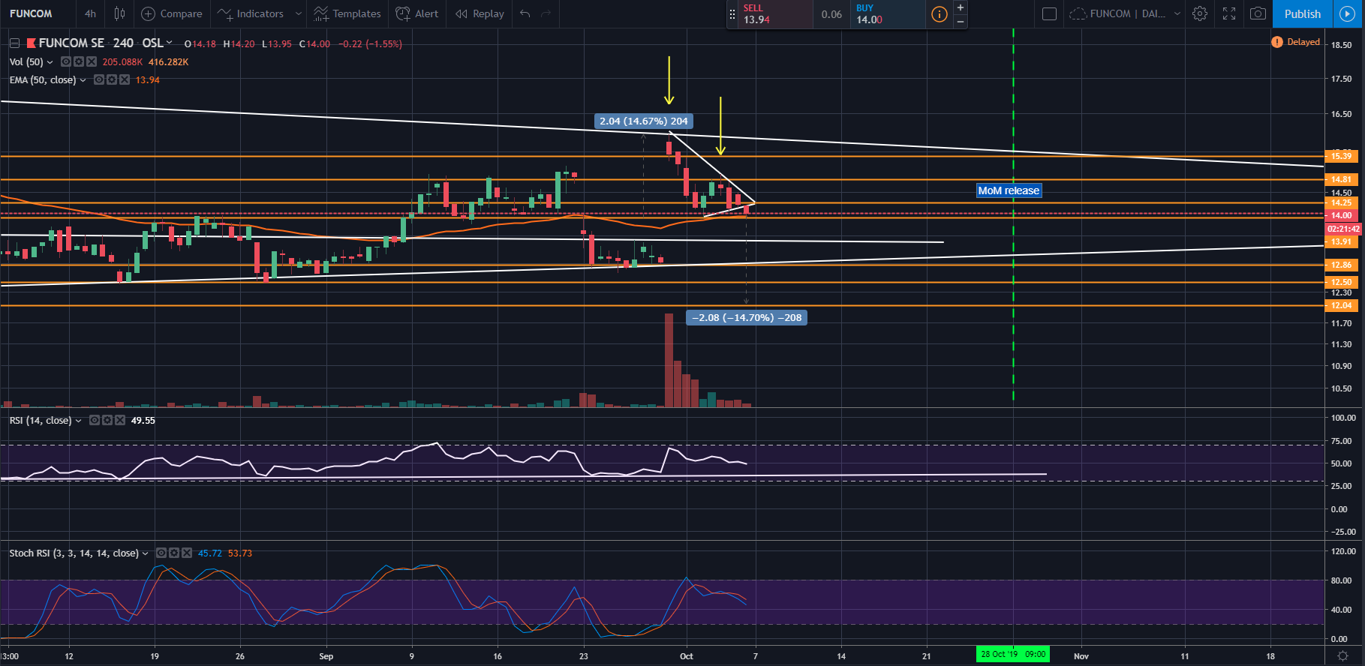Click the BUY 14.00 button
This screenshot has width=1365, height=666.
(x=888, y=14)
